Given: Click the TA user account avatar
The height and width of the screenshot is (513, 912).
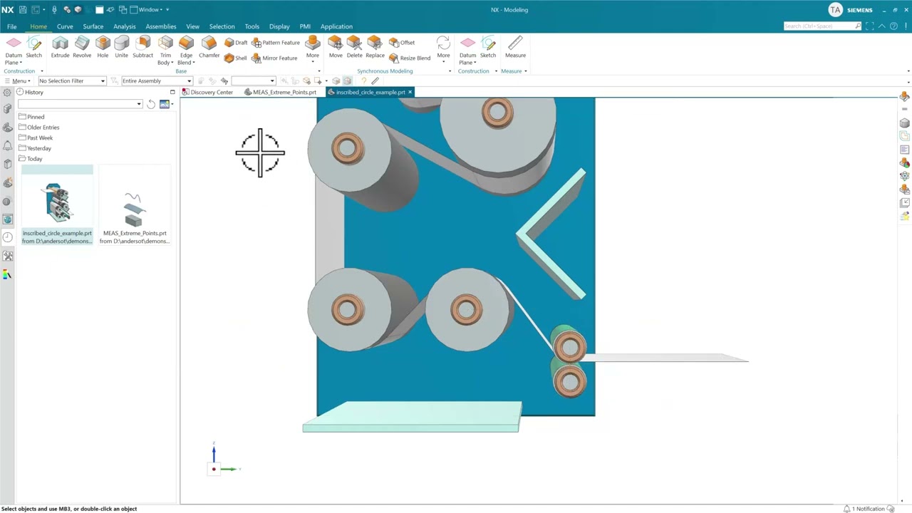Looking at the screenshot, I should (x=835, y=9).
